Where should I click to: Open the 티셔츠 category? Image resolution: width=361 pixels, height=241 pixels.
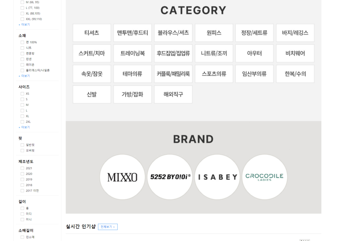click(x=92, y=33)
